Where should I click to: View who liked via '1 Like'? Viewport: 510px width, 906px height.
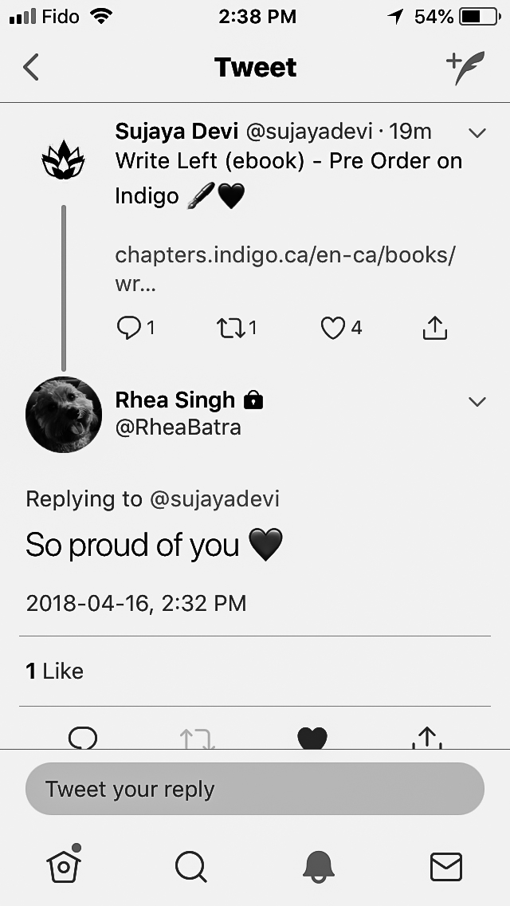point(54,672)
